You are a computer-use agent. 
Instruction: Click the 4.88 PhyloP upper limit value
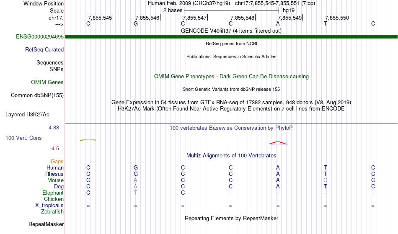[54, 128]
